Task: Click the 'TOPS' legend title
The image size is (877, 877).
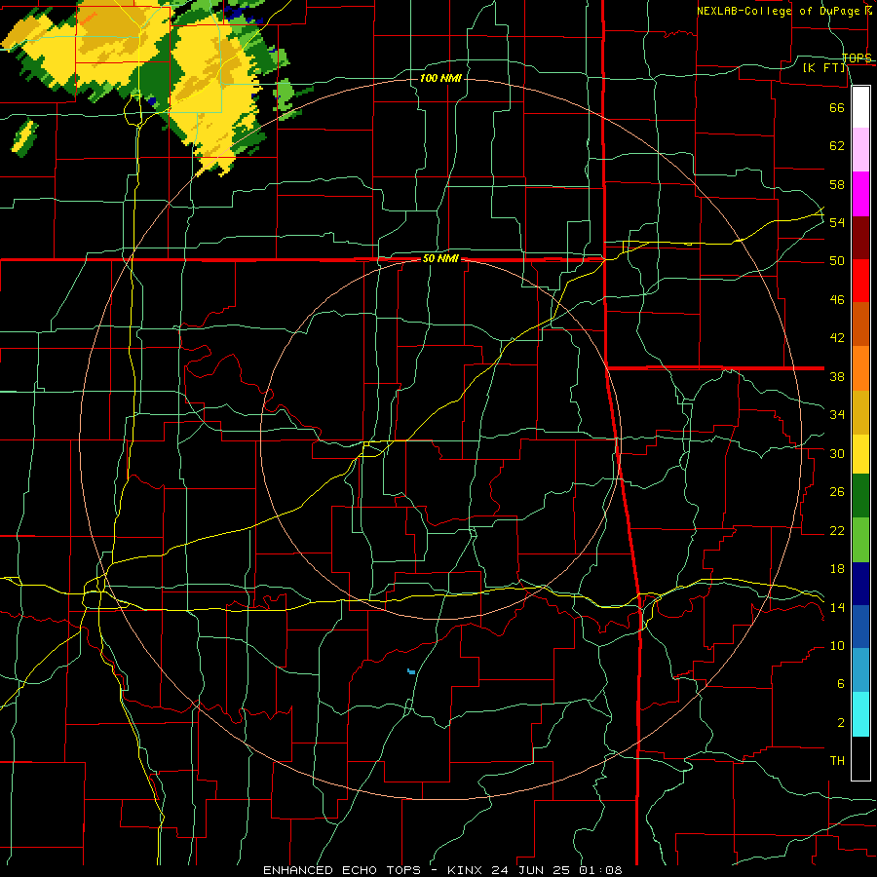Action: click(x=857, y=57)
